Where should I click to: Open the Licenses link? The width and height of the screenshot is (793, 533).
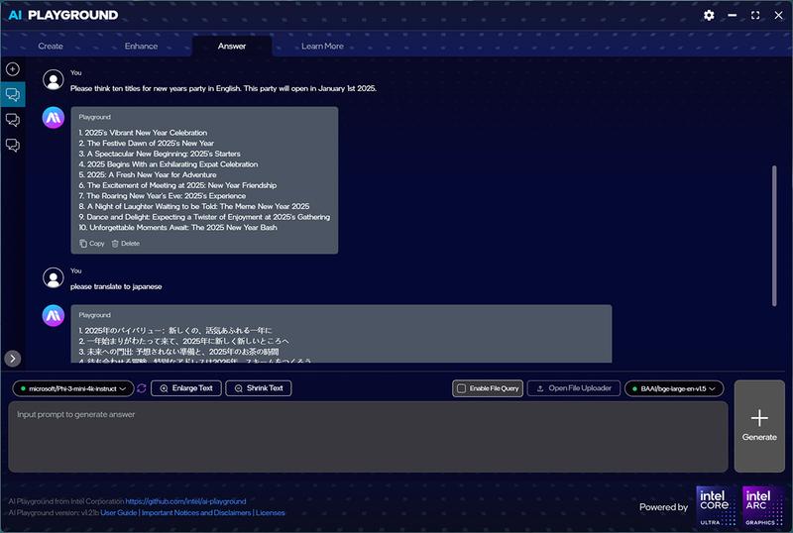270,513
